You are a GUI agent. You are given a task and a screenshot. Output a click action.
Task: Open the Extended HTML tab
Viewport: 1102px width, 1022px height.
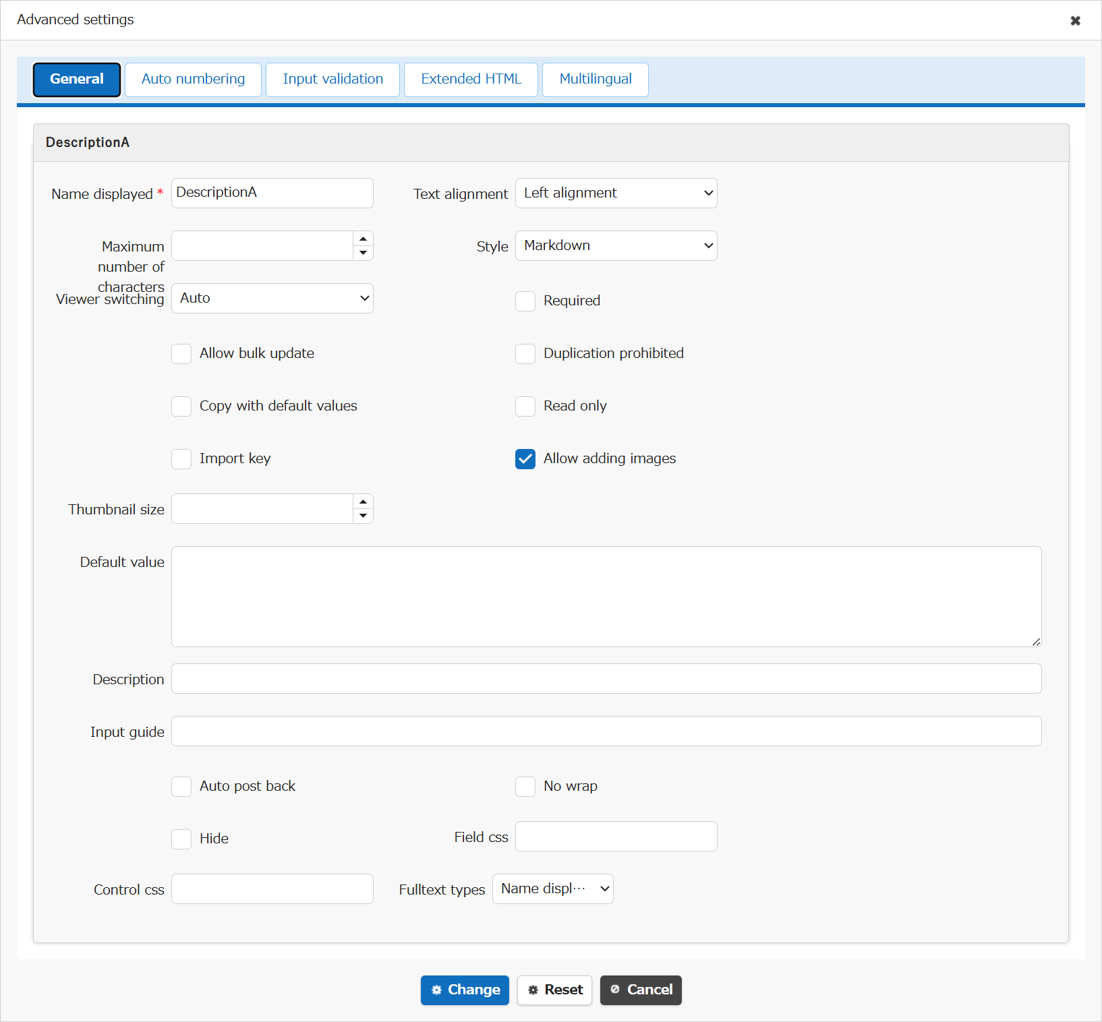pyautogui.click(x=471, y=80)
